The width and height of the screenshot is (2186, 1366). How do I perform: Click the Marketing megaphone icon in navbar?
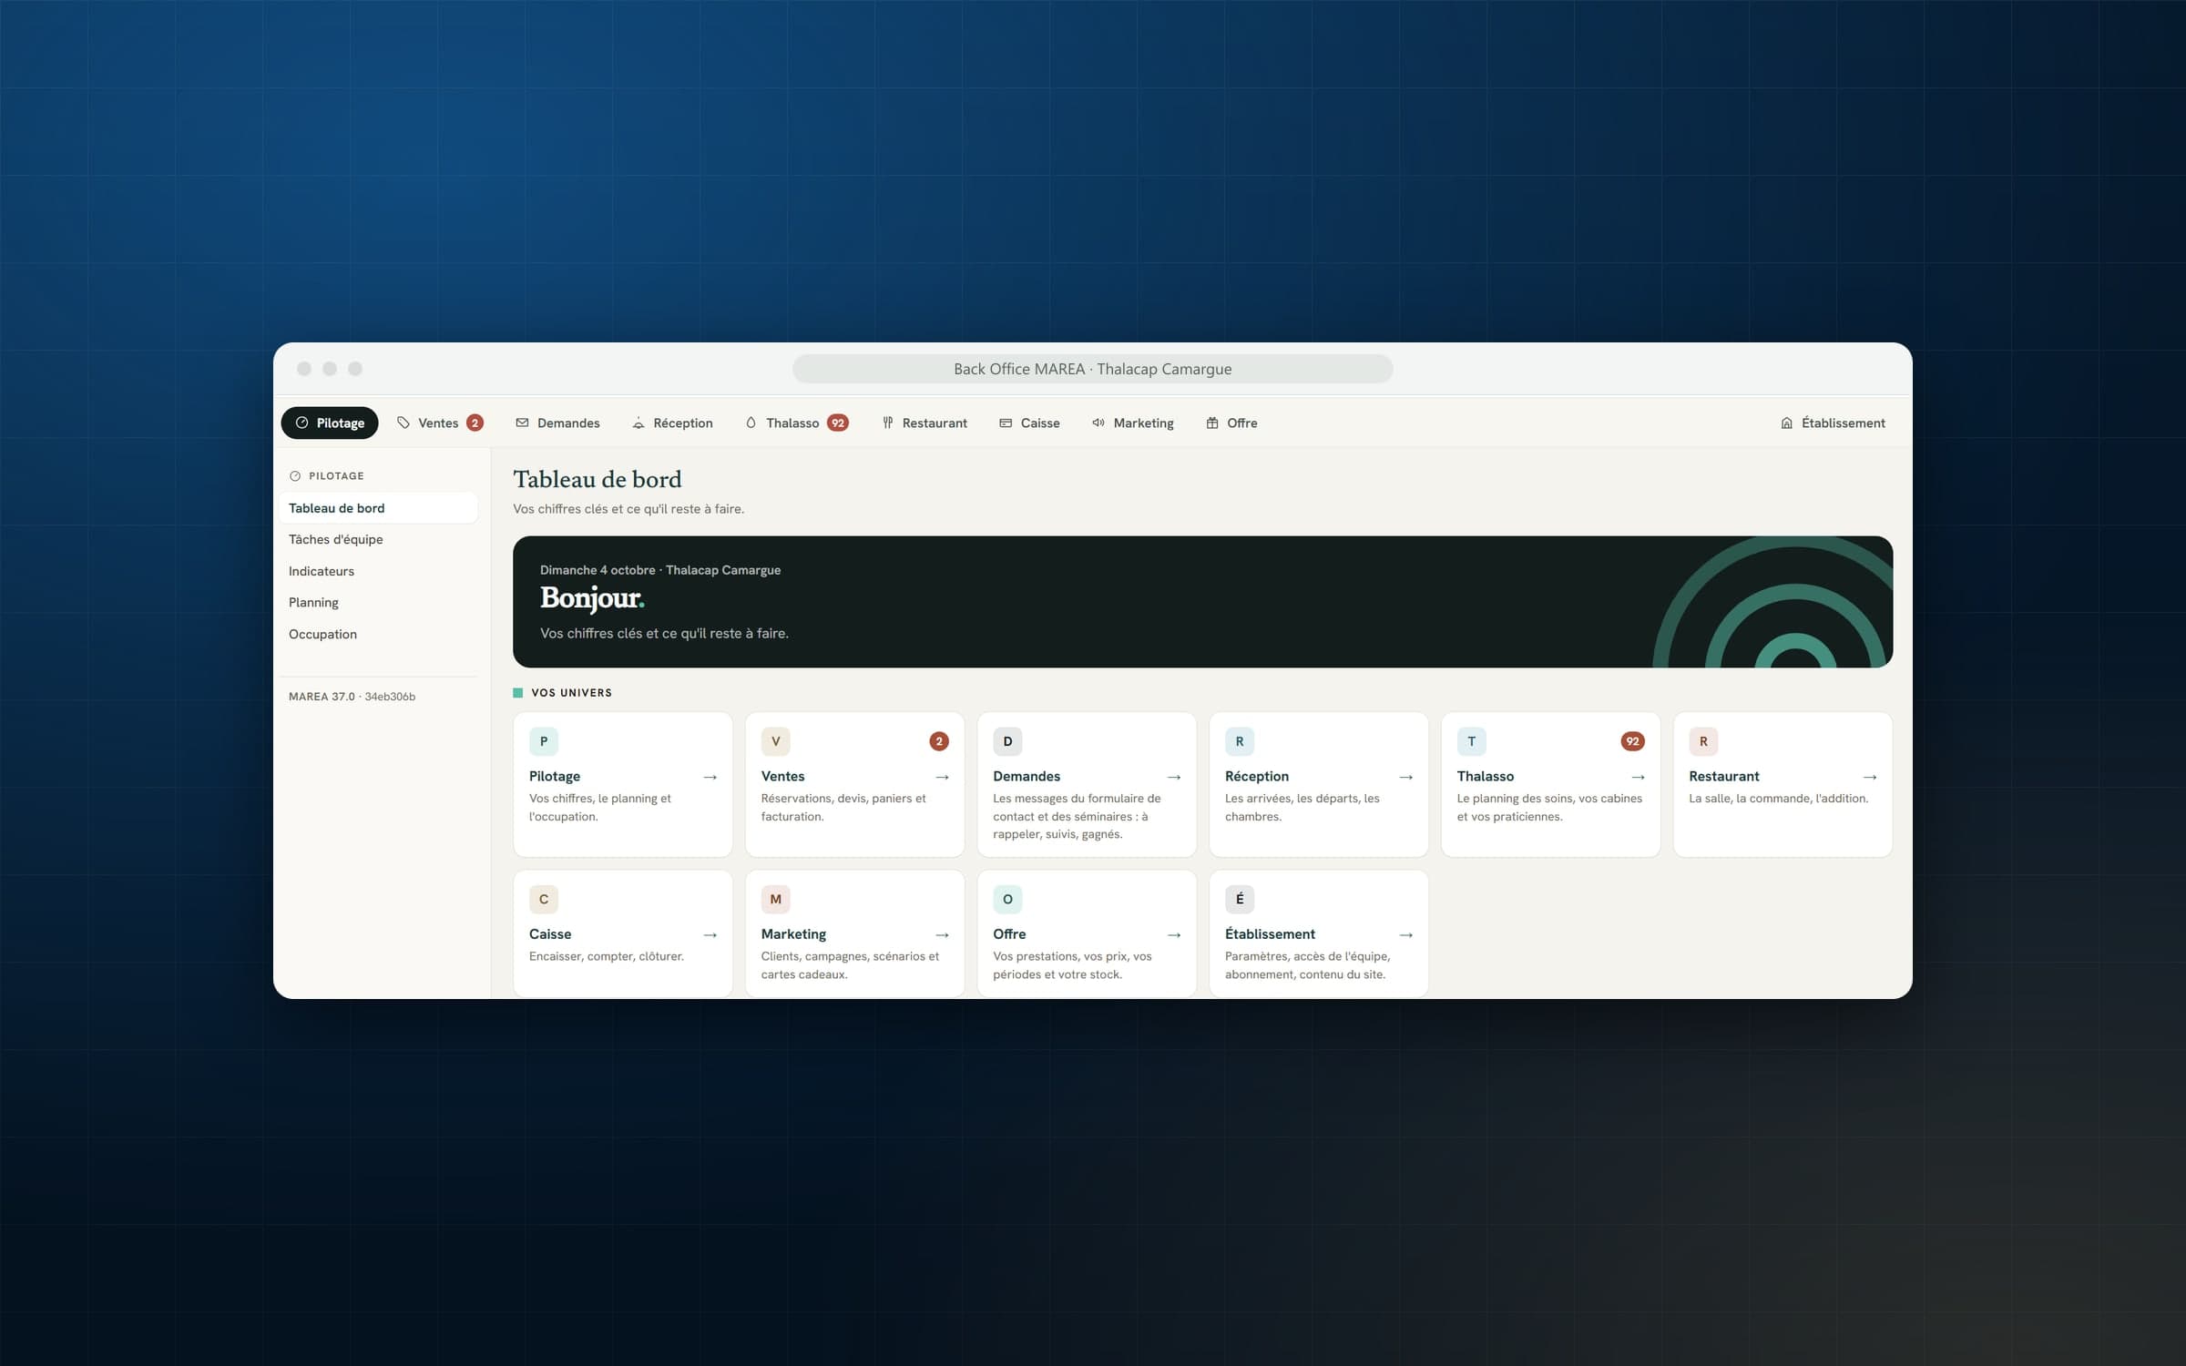pyautogui.click(x=1098, y=423)
